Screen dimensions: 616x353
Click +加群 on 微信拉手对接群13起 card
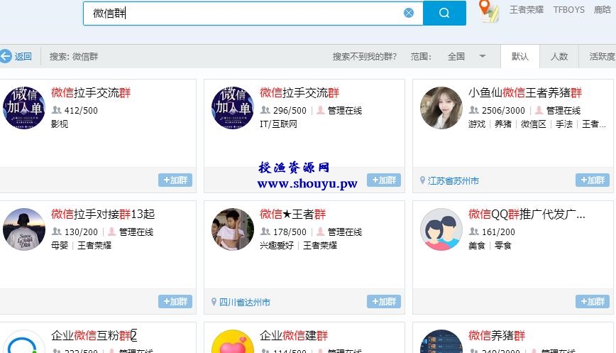175,301
